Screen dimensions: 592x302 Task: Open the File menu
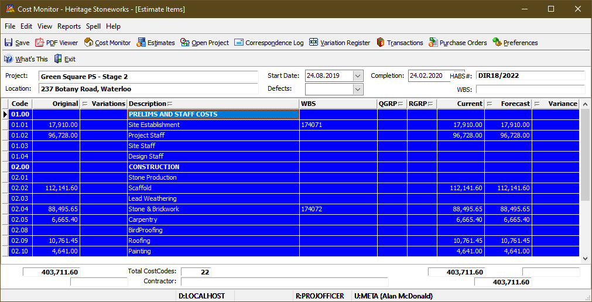pos(10,26)
